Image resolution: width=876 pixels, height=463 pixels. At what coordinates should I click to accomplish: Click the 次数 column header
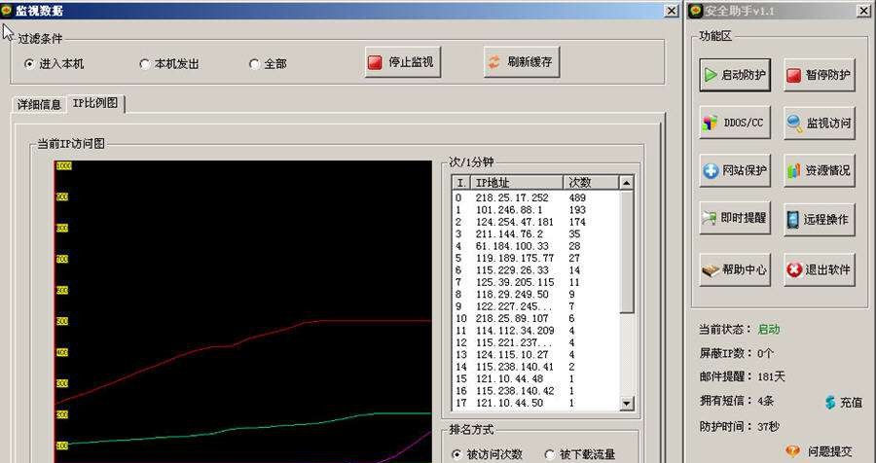(591, 183)
